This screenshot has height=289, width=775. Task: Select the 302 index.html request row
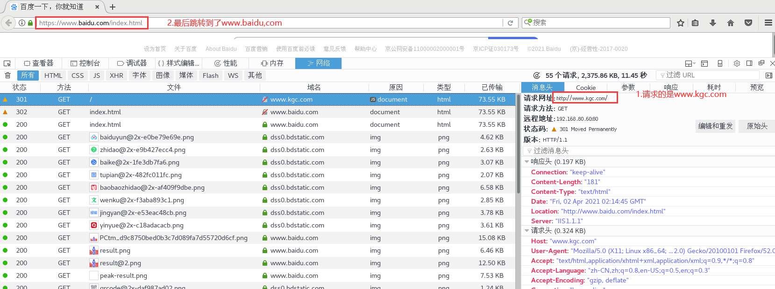click(x=257, y=112)
